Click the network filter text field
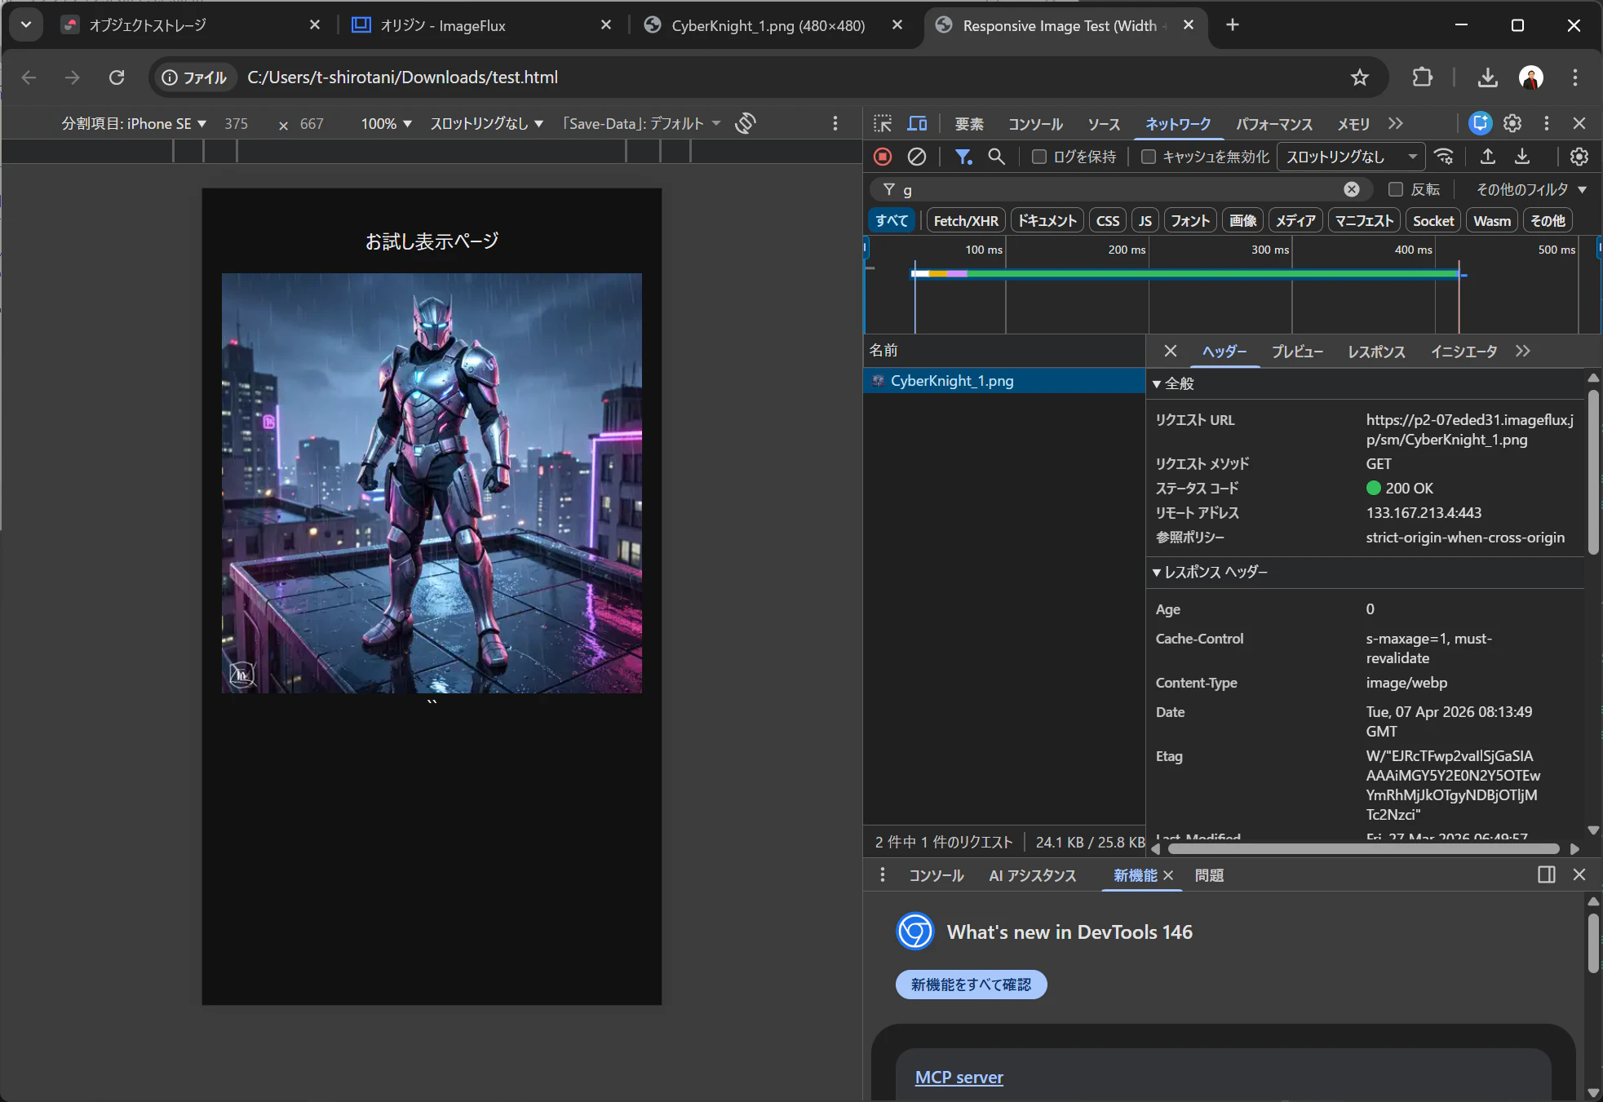1603x1102 pixels. pyautogui.click(x=1121, y=189)
